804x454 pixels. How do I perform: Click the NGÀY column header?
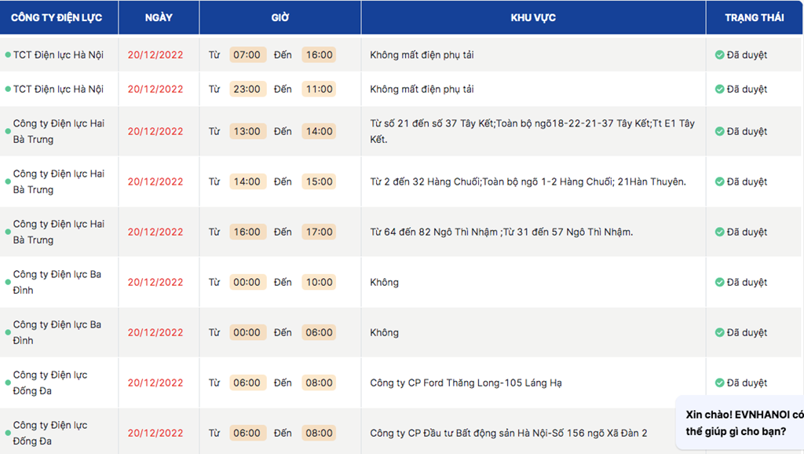[x=159, y=17]
